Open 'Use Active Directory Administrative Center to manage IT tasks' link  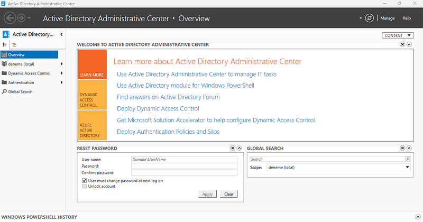pyautogui.click(x=197, y=74)
